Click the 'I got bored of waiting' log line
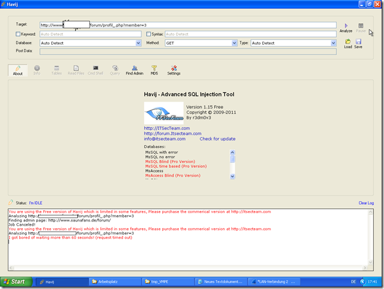This screenshot has width=384, height=289. pos(70,238)
